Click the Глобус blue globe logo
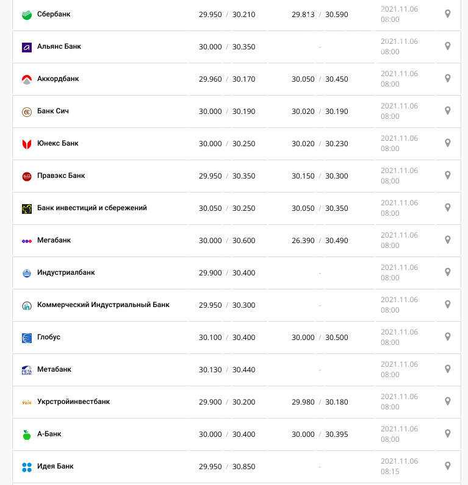Image resolution: width=468 pixels, height=485 pixels. (x=27, y=338)
